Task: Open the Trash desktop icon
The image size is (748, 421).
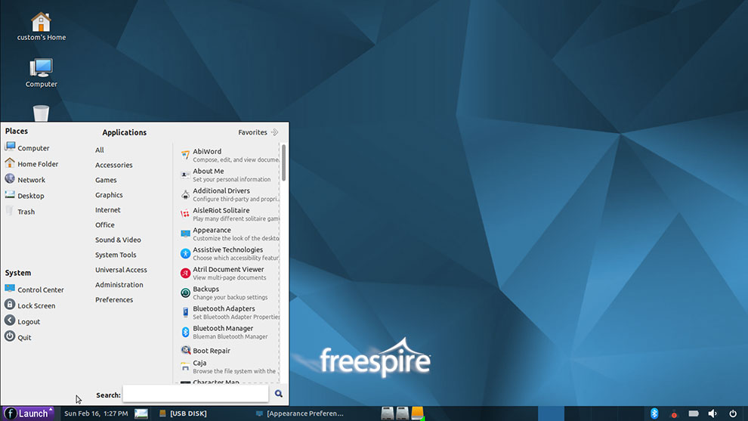Action: (41, 113)
